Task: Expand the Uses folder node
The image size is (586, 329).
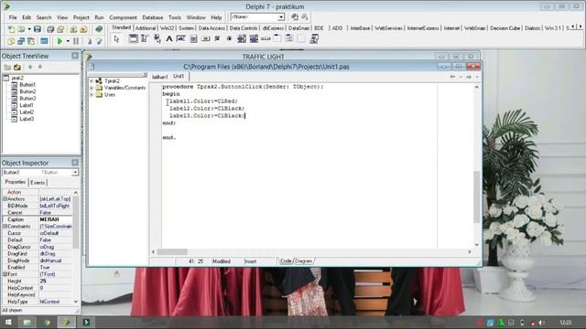Action: tap(92, 95)
